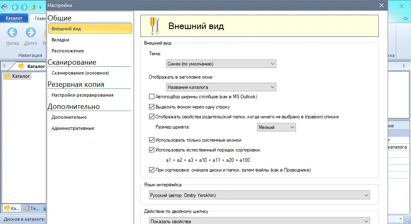Close the Настройки dialog
411x224 pixels.
point(382,5)
